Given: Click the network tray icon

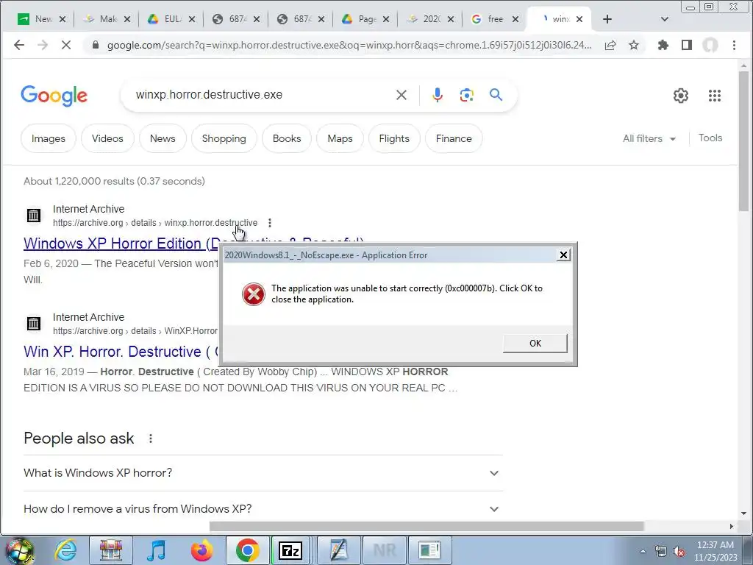Looking at the screenshot, I should point(661,552).
